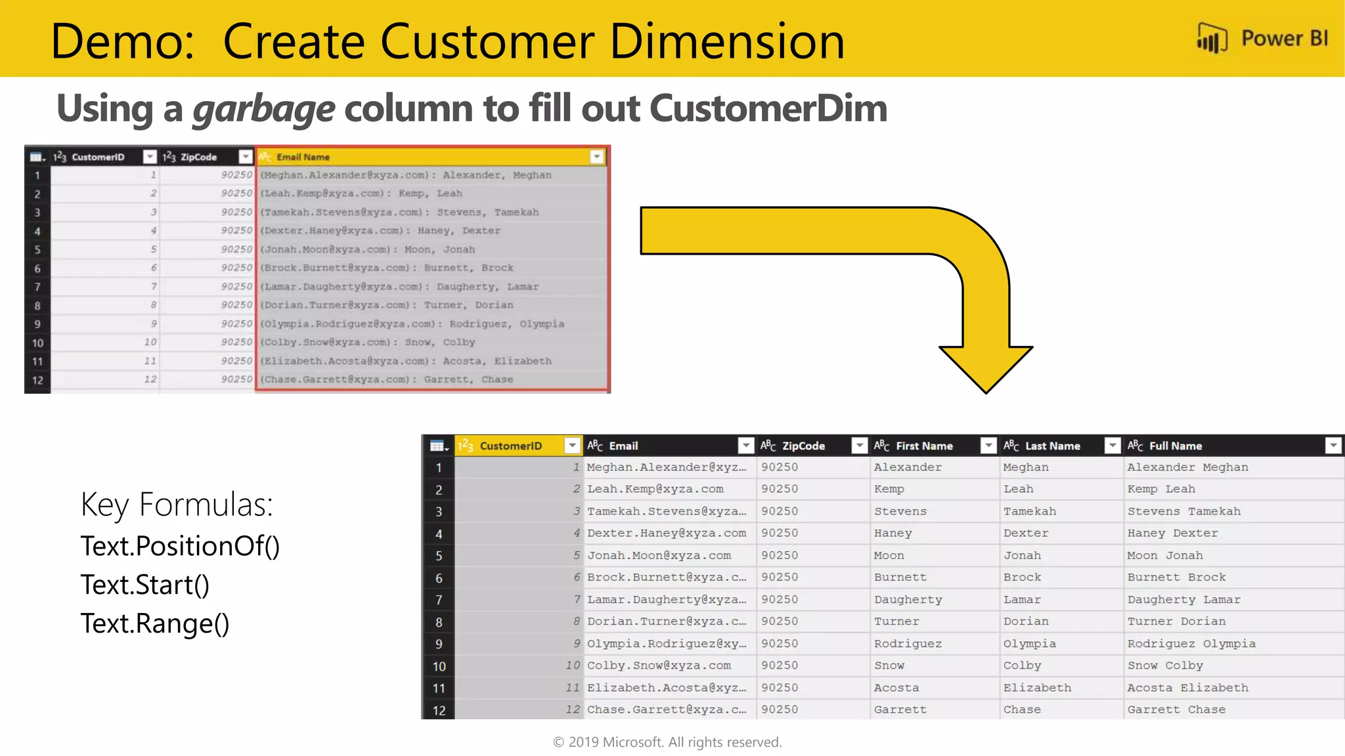Viewport: 1345px width, 756px height.
Task: Open the First Name column filter dropdown
Action: pyautogui.click(x=988, y=446)
